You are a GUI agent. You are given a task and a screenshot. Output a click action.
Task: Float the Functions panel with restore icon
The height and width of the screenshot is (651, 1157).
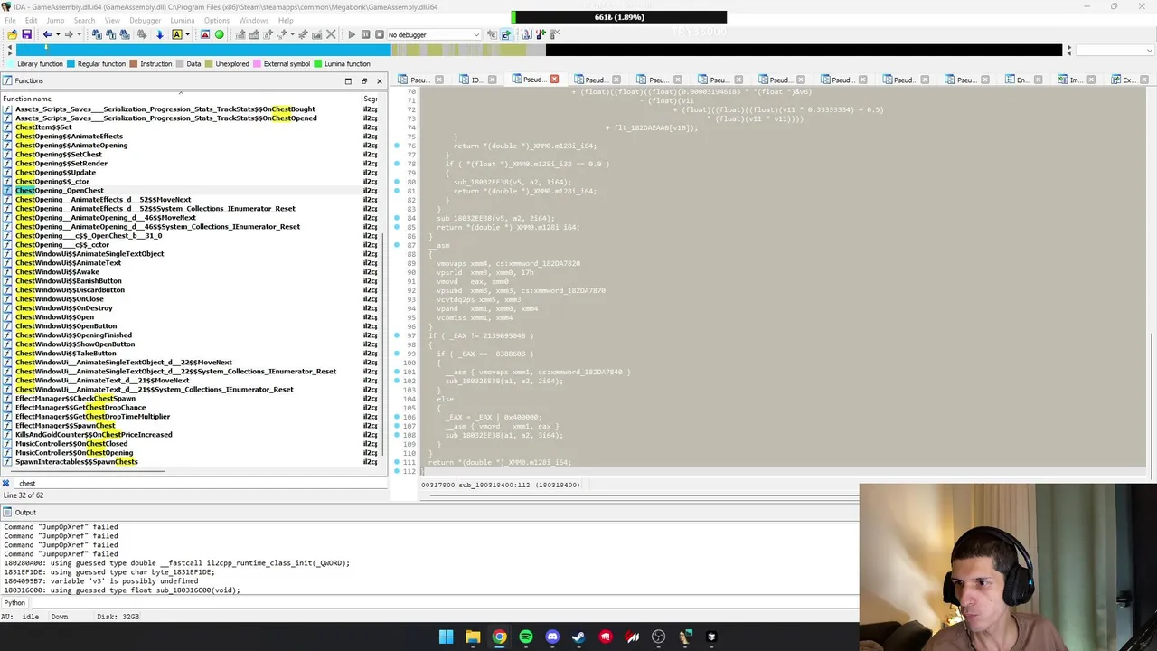click(x=364, y=80)
